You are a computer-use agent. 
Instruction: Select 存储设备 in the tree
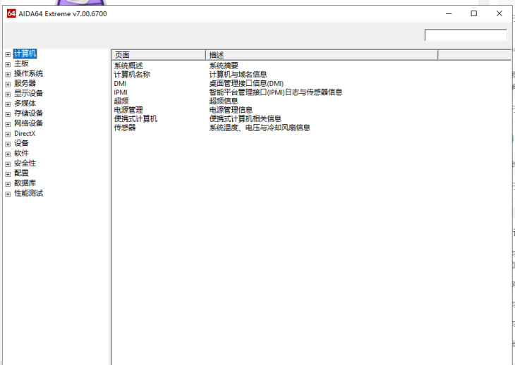click(29, 113)
